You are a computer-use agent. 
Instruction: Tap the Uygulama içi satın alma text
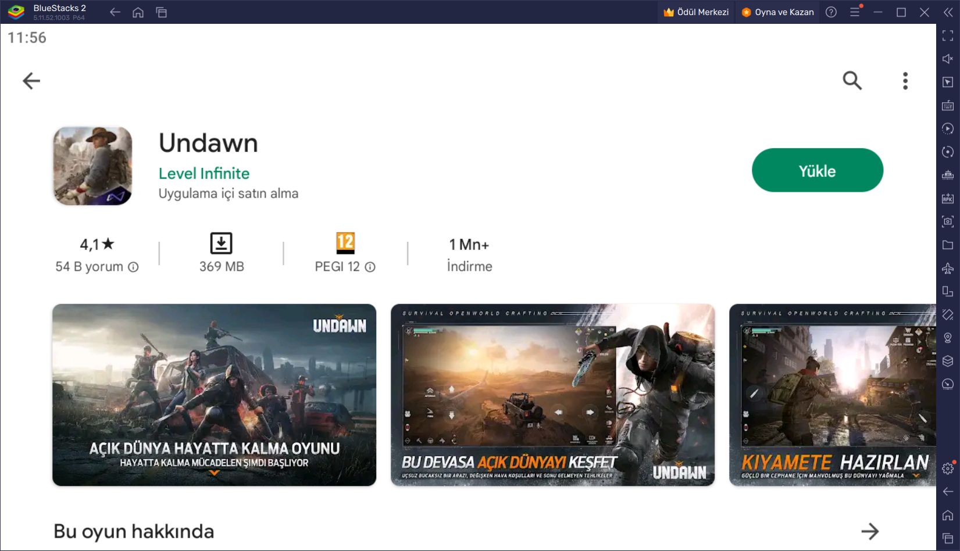point(229,194)
